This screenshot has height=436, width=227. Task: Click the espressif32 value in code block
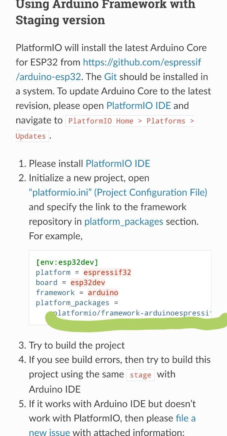click(x=107, y=272)
